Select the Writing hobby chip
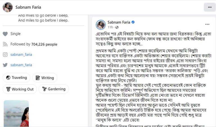The image size is (216, 127). coord(45,78)
